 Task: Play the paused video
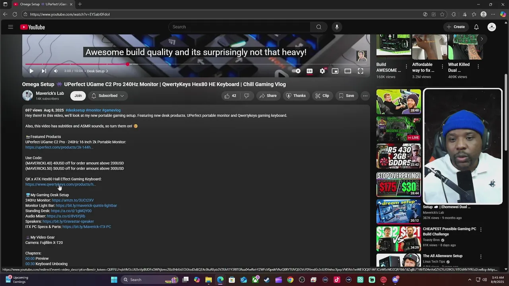click(31, 71)
